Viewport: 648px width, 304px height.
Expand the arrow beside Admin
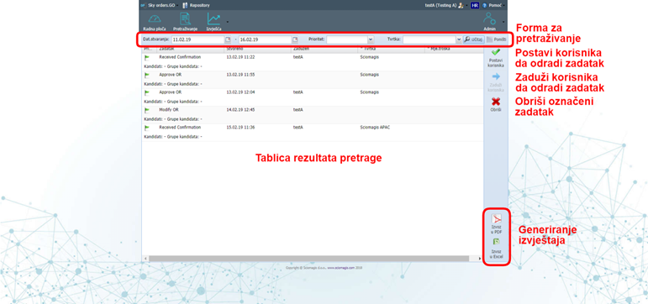503,22
